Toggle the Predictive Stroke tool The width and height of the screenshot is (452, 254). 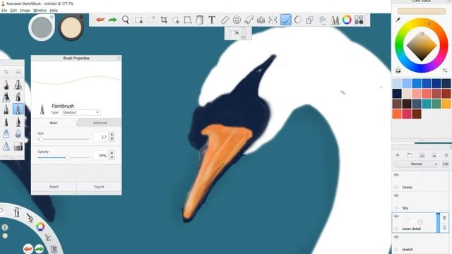[298, 20]
